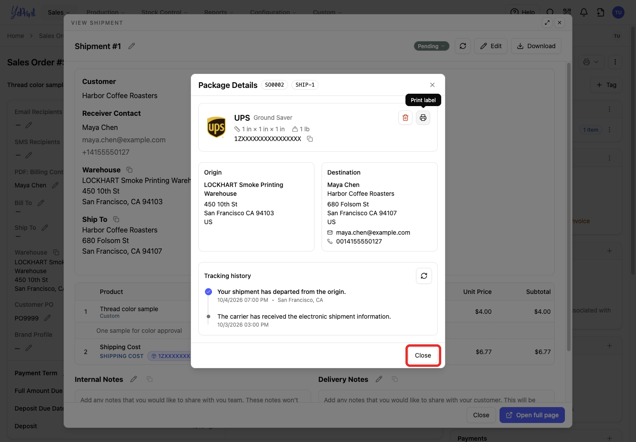Open the sales order print dropdown
The width and height of the screenshot is (636, 442).
[591, 62]
